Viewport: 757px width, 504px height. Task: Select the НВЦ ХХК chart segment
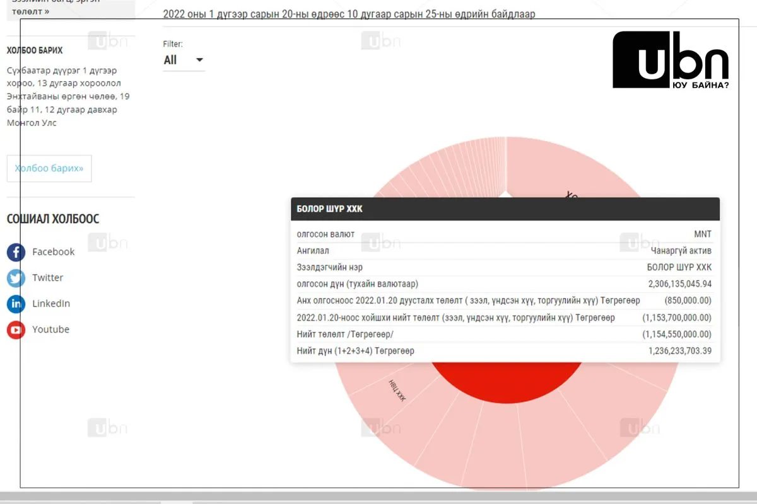tap(397, 391)
